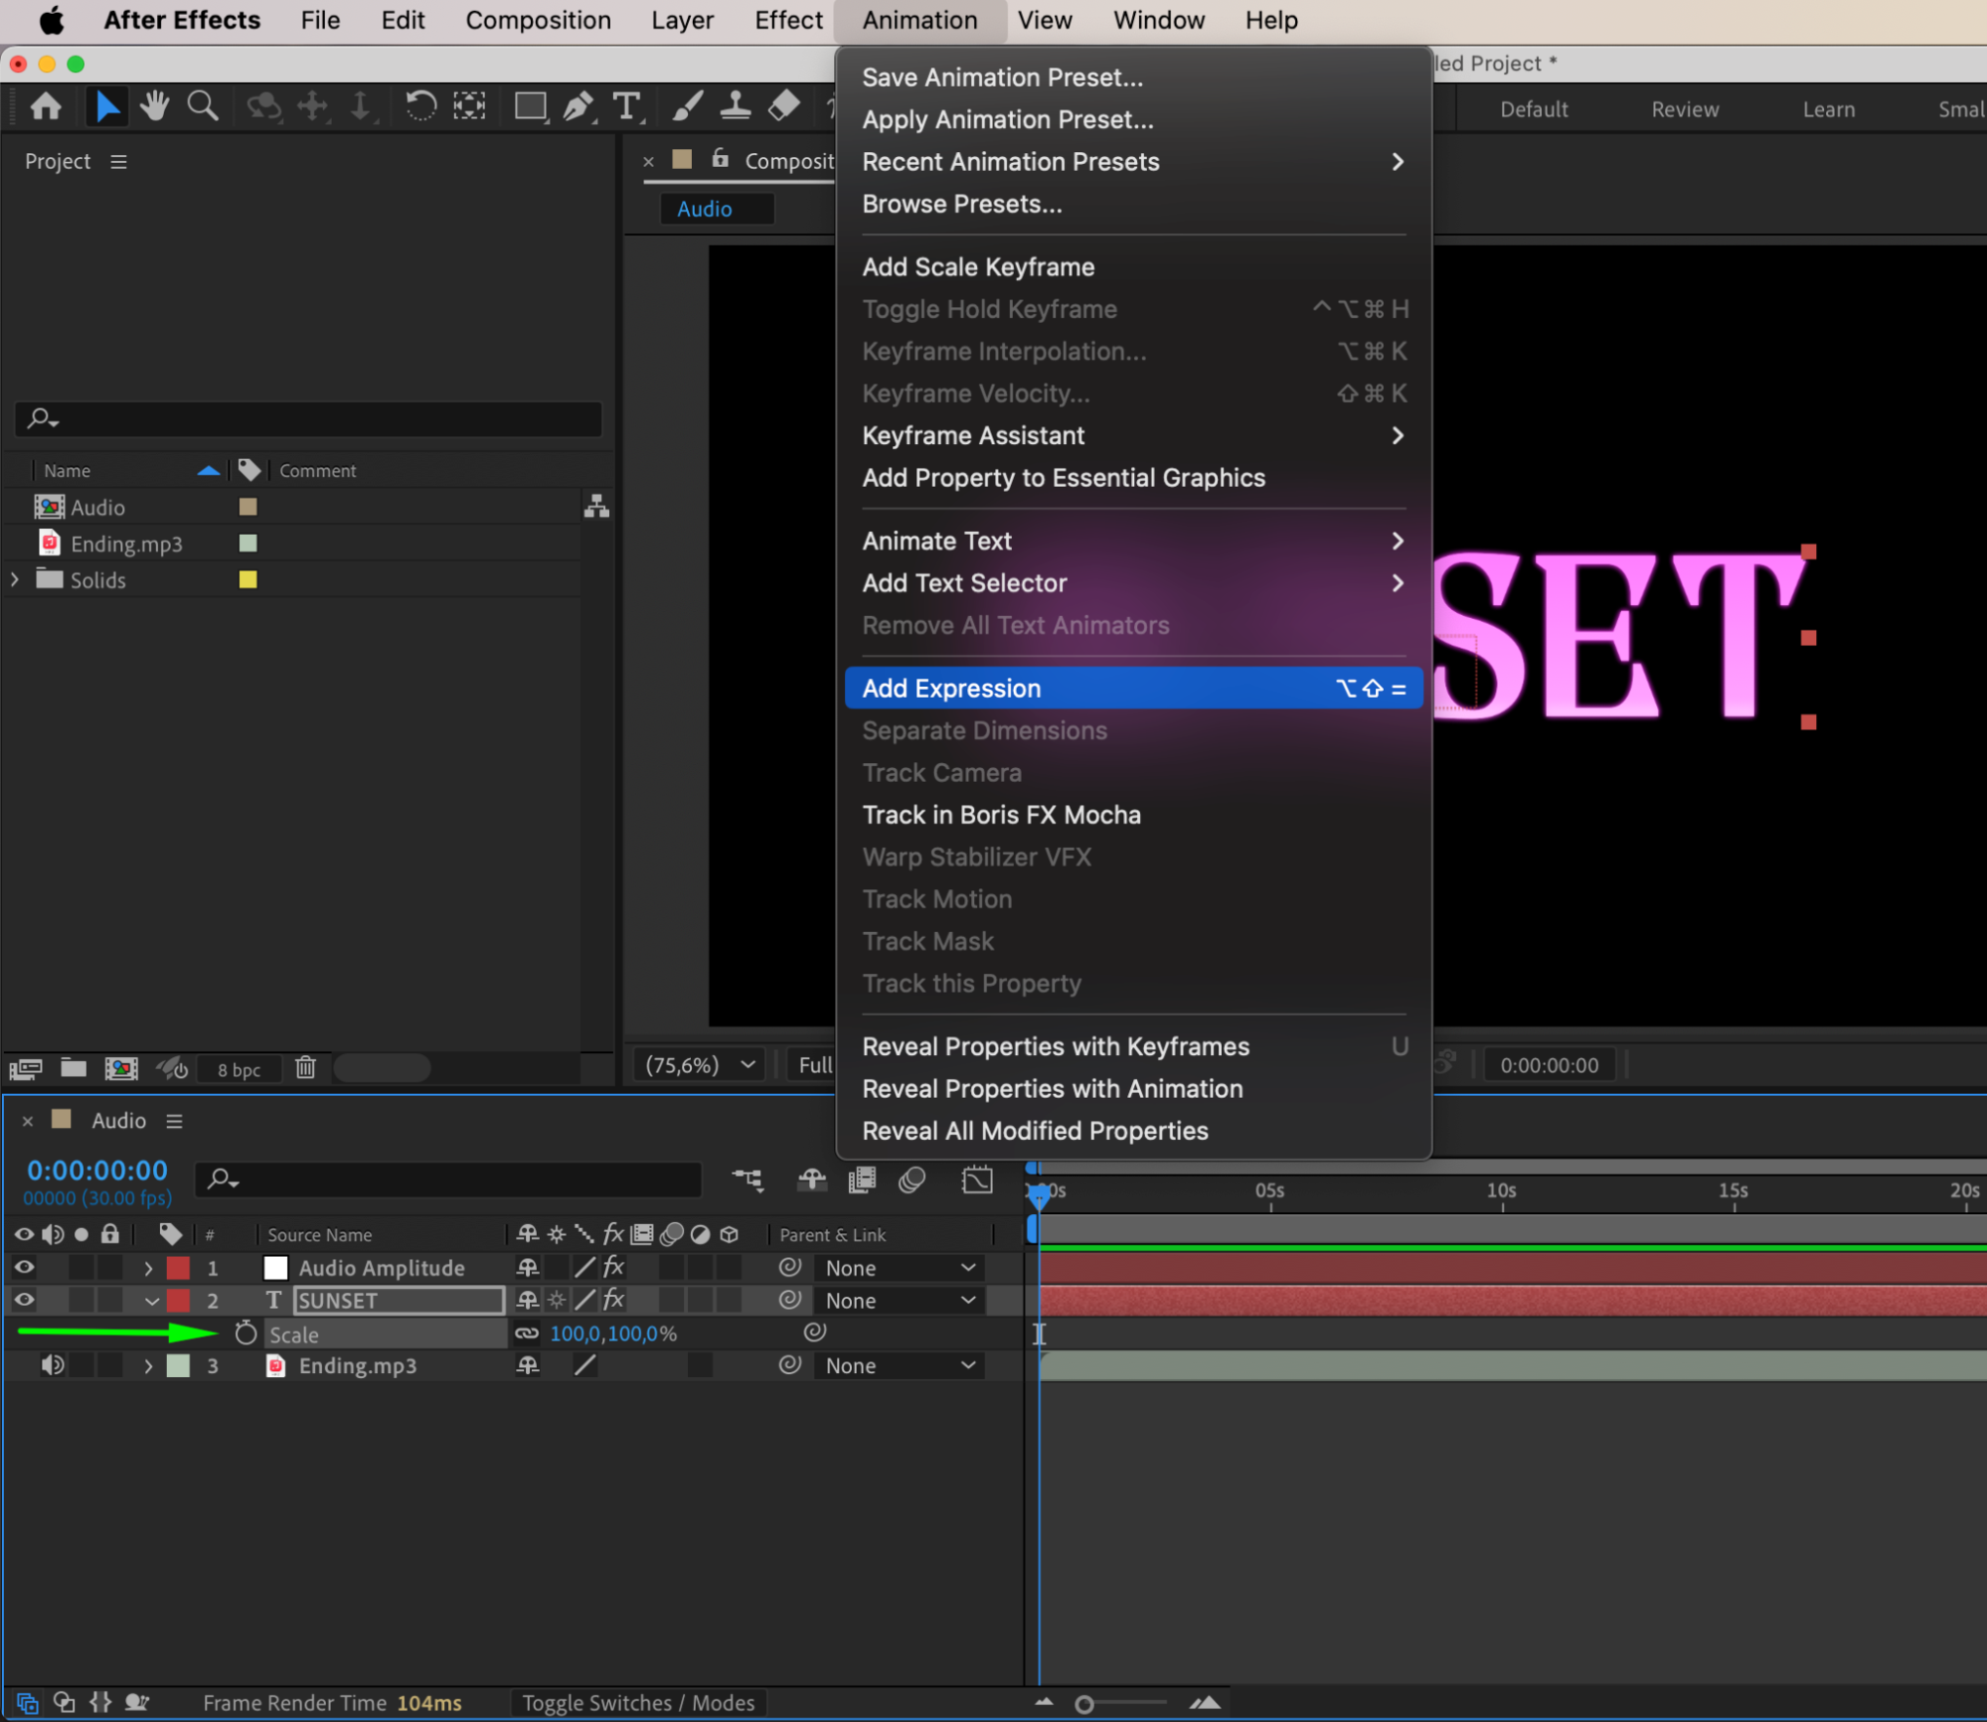Open the Composition menu in menu bar
This screenshot has height=1722, width=1987.
click(x=538, y=20)
